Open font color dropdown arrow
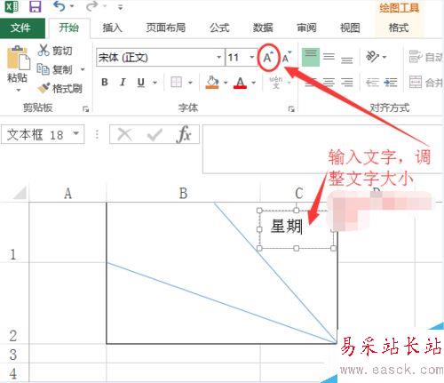 254,83
